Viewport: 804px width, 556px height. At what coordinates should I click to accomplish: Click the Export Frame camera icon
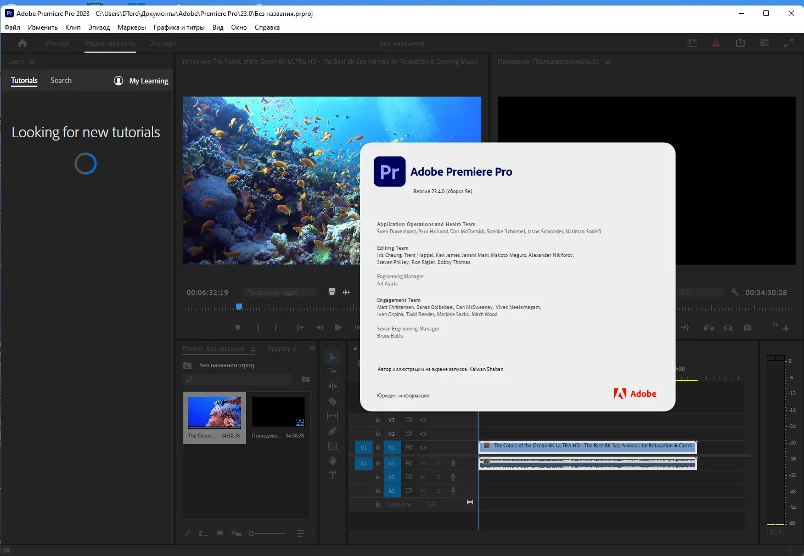[x=747, y=328]
